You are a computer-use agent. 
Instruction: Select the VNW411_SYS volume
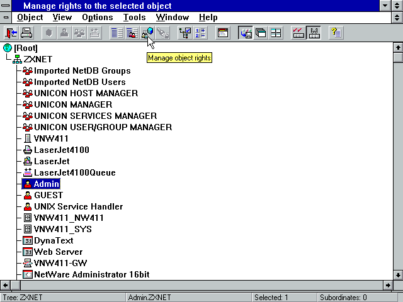click(x=63, y=229)
